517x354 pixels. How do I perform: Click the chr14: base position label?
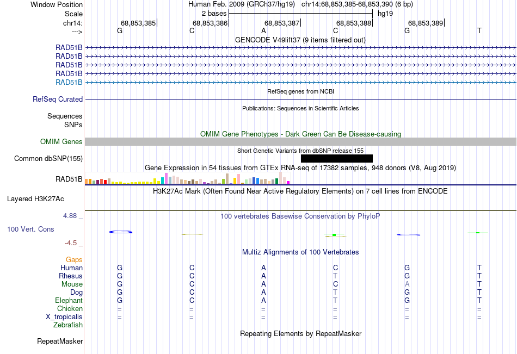coord(73,23)
